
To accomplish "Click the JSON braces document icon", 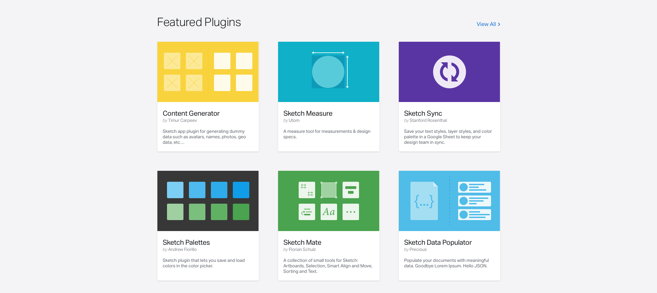I will (x=424, y=201).
